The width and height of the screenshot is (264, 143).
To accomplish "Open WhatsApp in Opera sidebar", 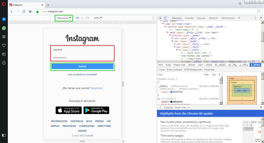I will [x=4, y=28].
